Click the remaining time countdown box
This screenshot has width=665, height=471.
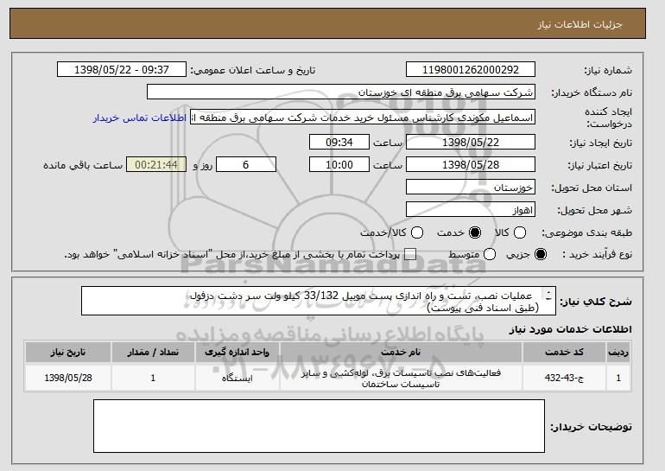tap(155, 164)
